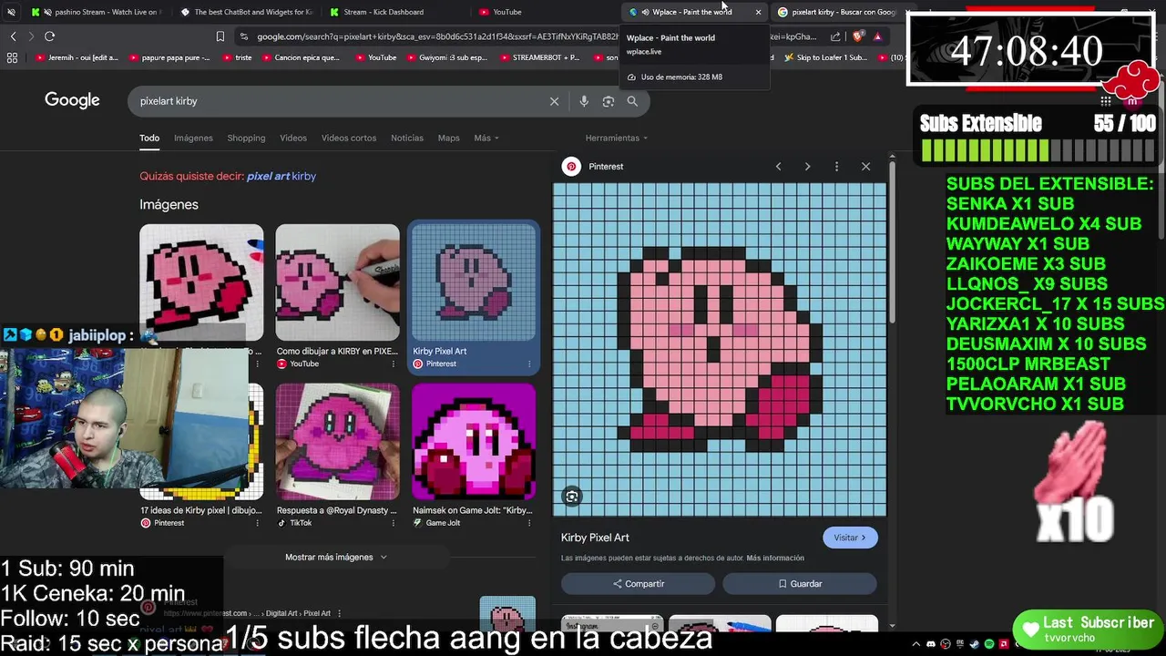Image resolution: width=1166 pixels, height=656 pixels.
Task: Expand Mostrar más imágenes
Action: point(336,558)
